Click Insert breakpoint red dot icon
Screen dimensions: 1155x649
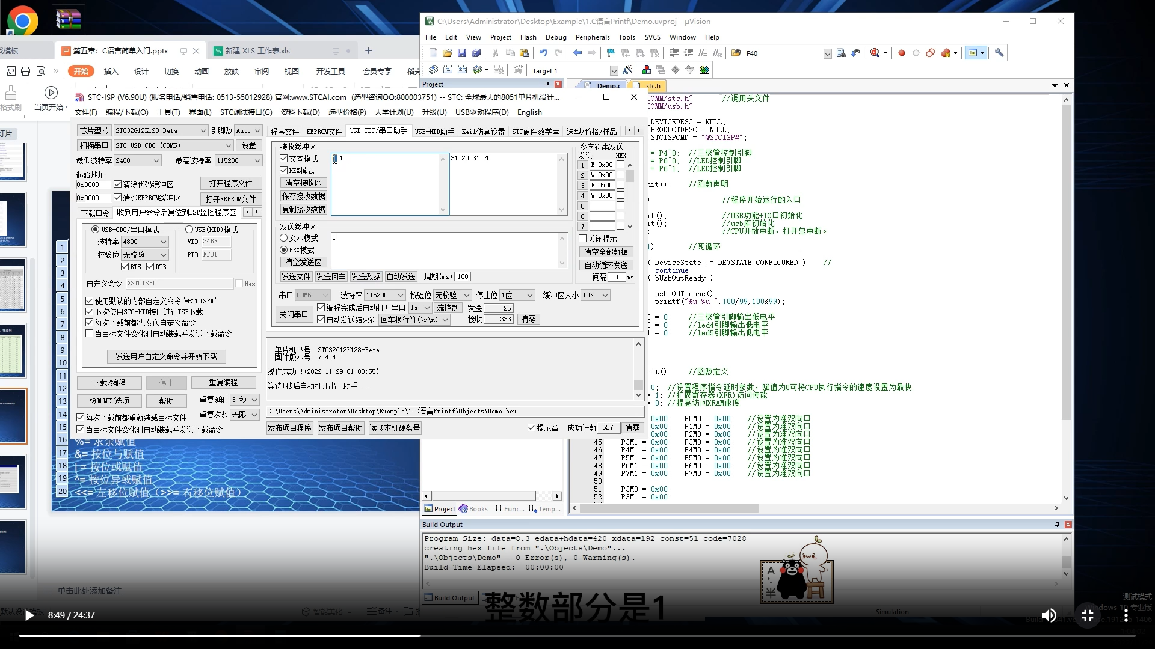(x=902, y=53)
